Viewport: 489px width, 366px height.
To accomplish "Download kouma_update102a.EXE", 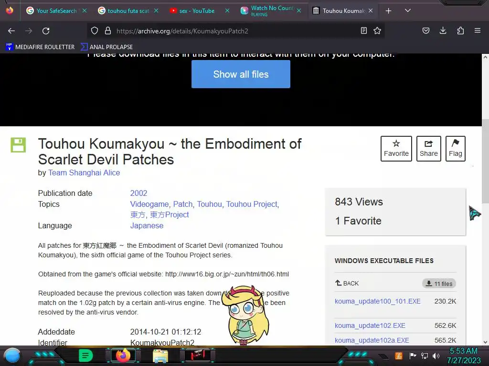I will click(372, 340).
